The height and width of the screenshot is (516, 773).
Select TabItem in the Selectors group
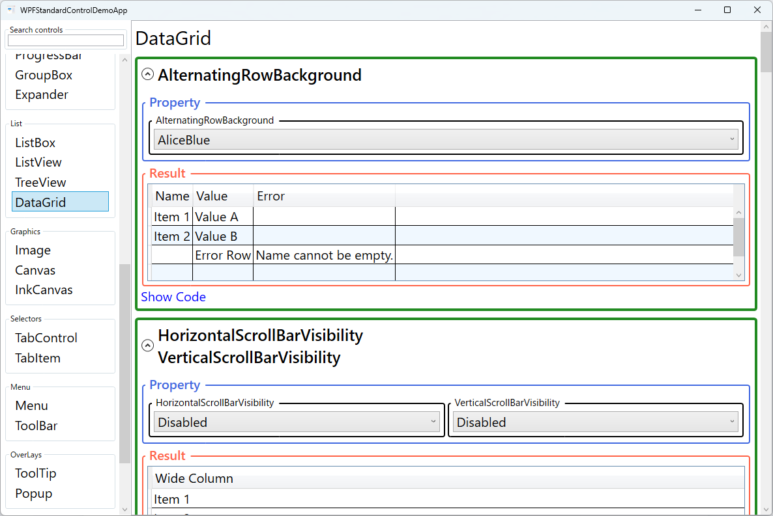(38, 358)
